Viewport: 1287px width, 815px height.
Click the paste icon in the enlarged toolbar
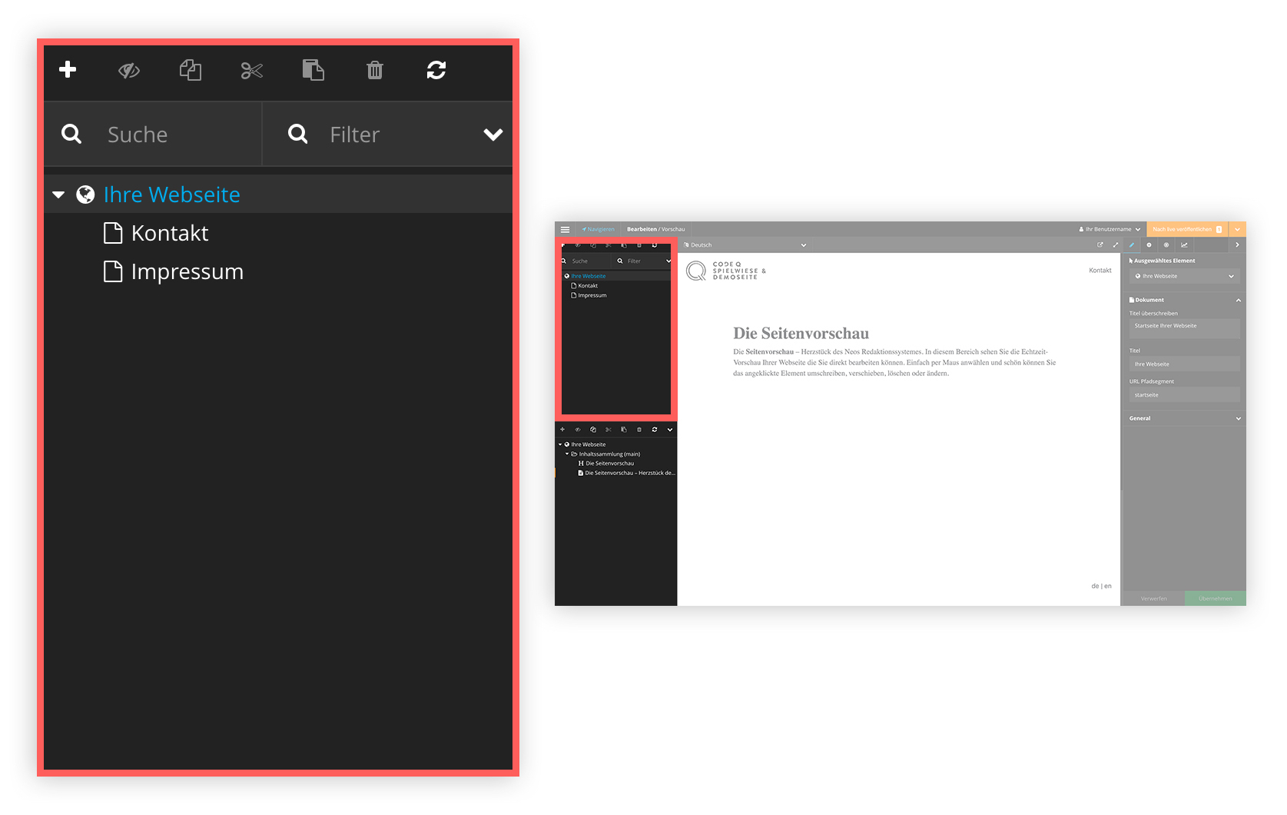tap(313, 70)
